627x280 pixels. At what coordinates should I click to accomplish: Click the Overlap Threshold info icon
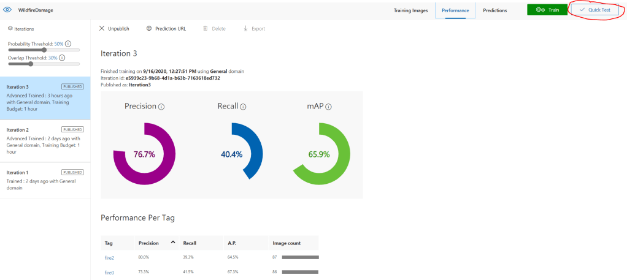tap(63, 58)
